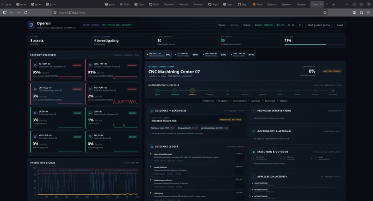Click the Start guided demo button
373x201 pixels.
click(318, 25)
